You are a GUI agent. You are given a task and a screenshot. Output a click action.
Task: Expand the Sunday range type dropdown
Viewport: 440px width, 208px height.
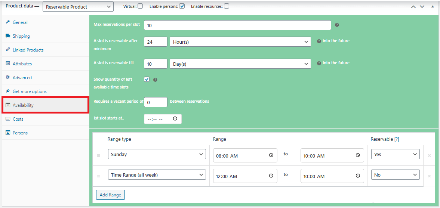[157, 154]
